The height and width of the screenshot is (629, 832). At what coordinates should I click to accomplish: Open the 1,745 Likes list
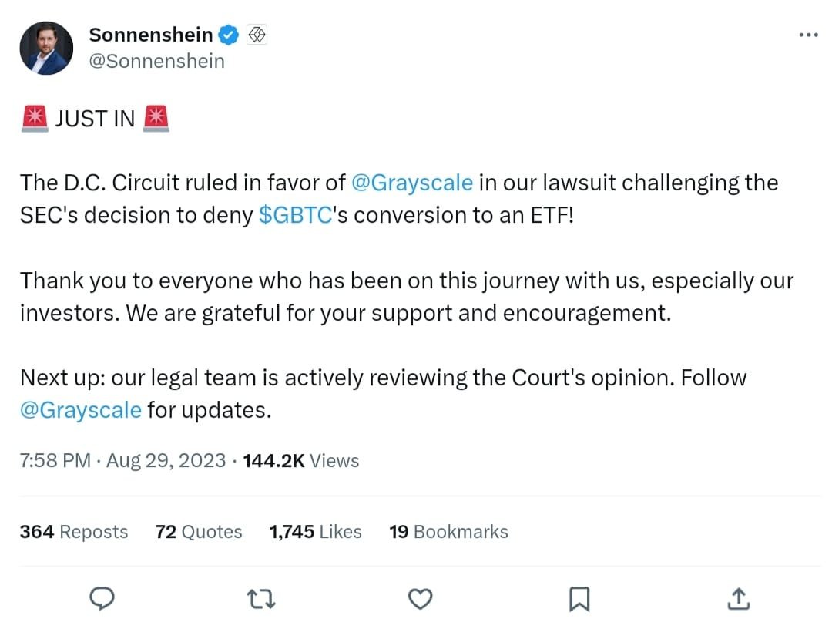coord(315,532)
